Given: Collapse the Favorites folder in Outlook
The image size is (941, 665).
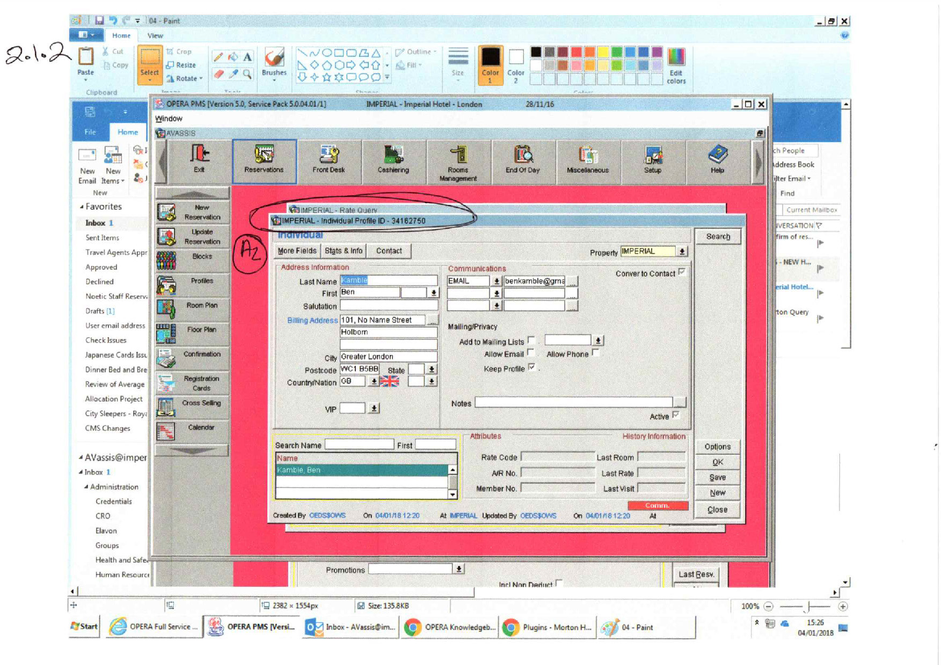Looking at the screenshot, I should [82, 206].
